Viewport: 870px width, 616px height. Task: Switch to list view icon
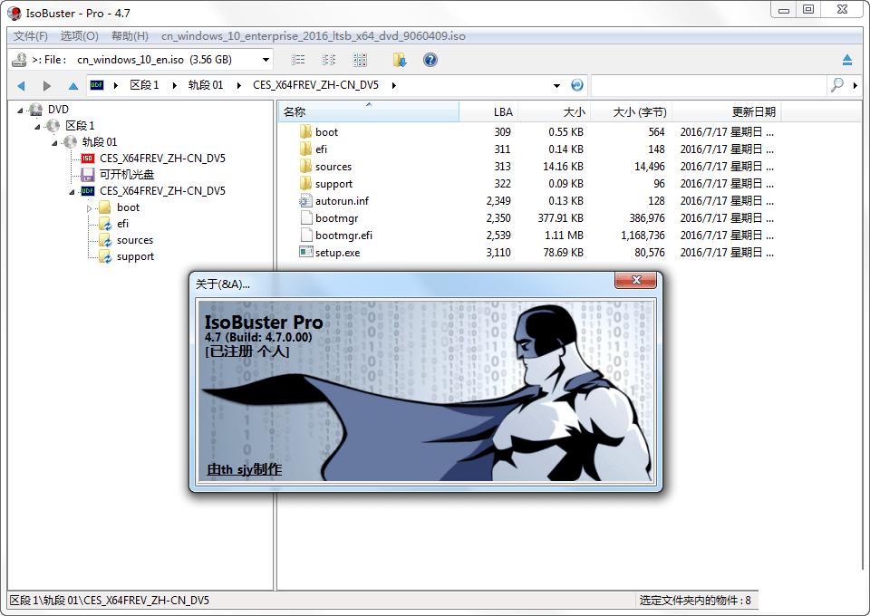pos(298,60)
